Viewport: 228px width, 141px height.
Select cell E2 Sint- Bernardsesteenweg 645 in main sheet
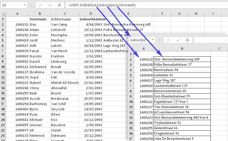128,24
